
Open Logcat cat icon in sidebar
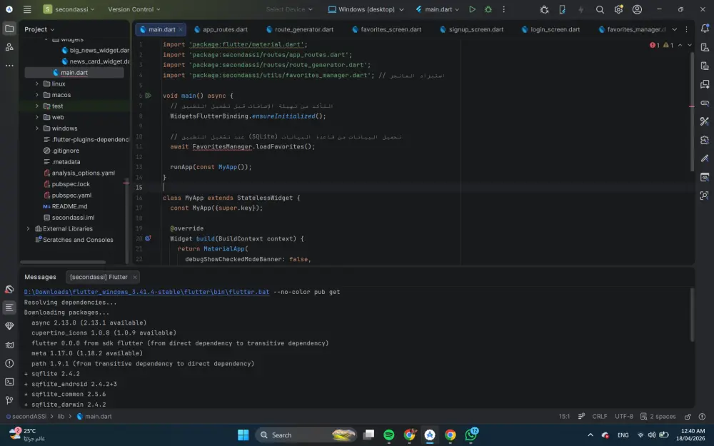pyautogui.click(x=9, y=345)
